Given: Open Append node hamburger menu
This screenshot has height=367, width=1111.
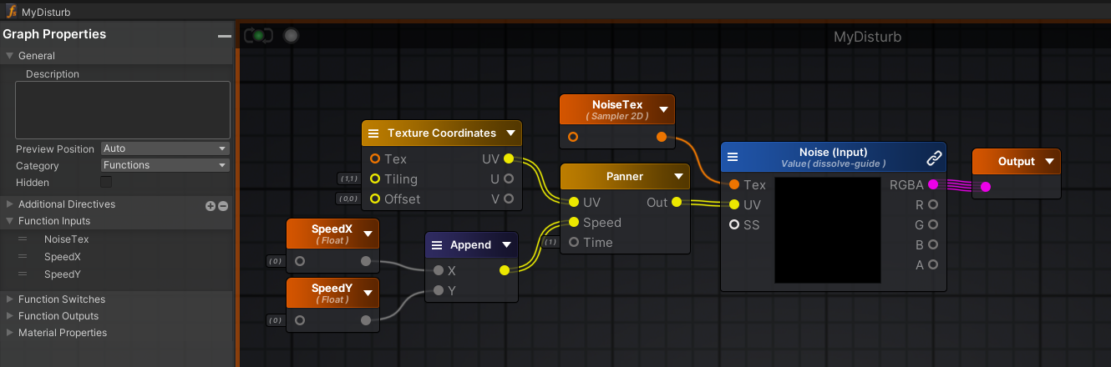Looking at the screenshot, I should pos(437,244).
